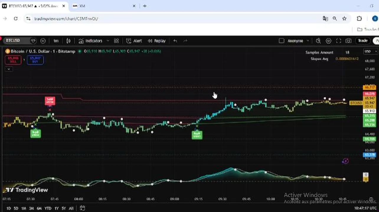This screenshot has width=379, height=212.
Task: Open the browser extensions puzzle icon
Action: point(359,19)
